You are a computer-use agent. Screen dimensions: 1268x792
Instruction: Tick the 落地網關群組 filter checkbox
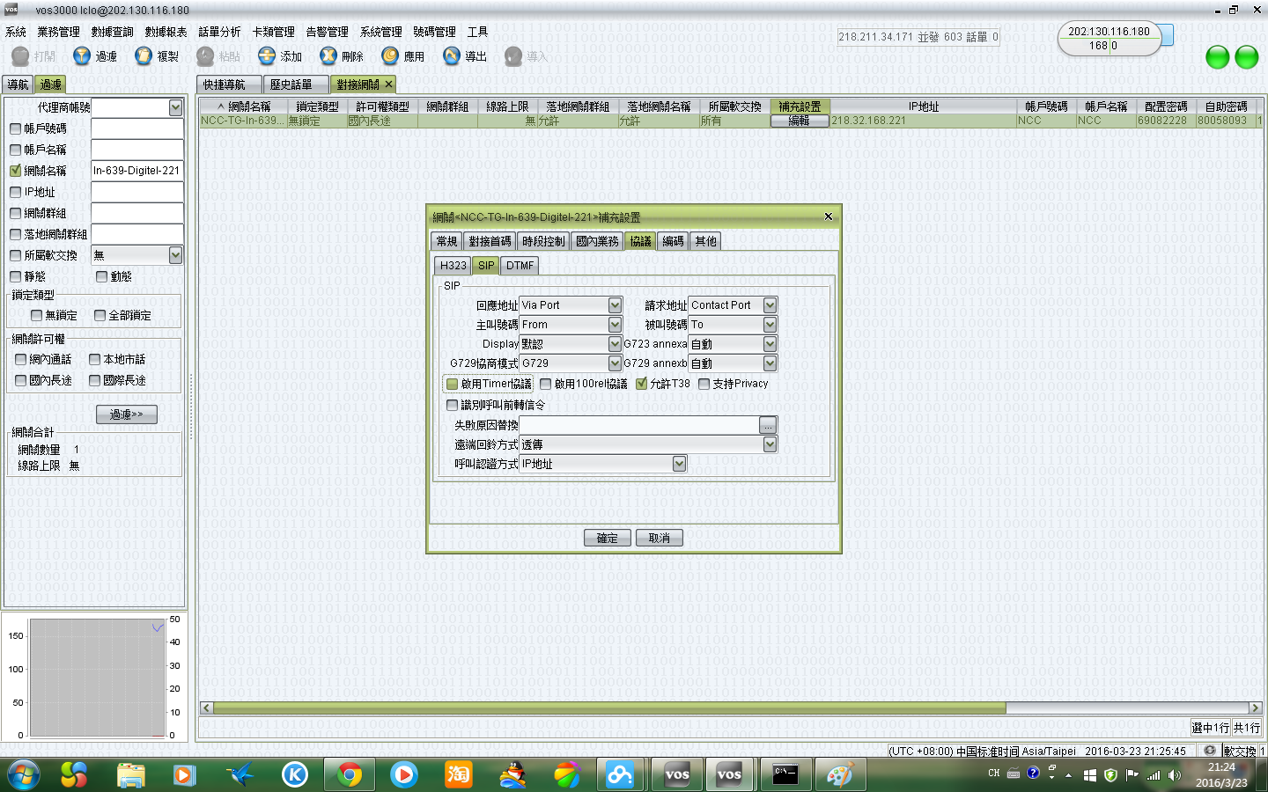pos(15,234)
